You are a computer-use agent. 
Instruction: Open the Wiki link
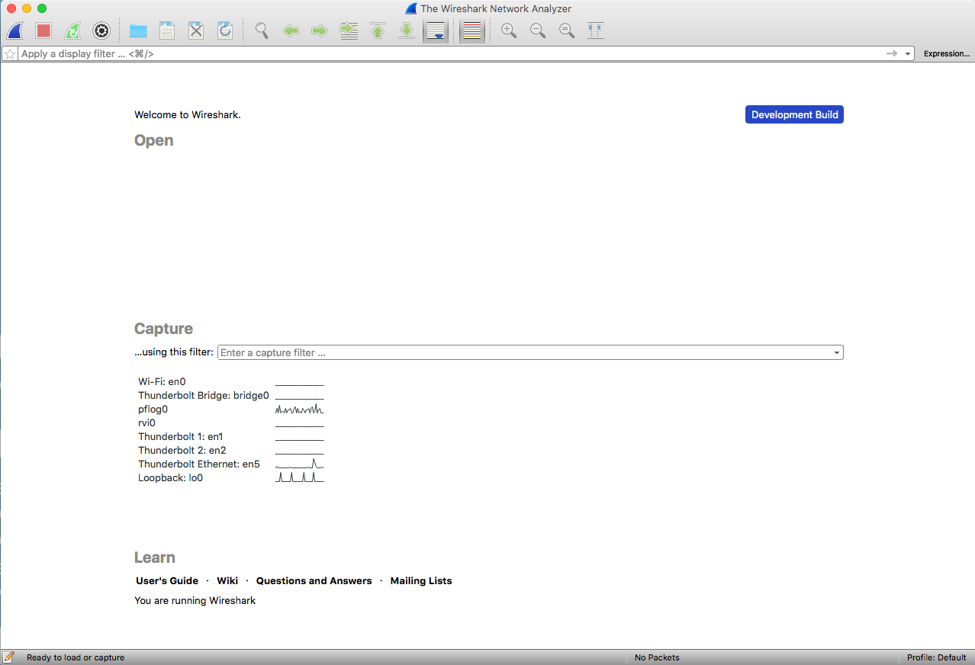tap(227, 580)
